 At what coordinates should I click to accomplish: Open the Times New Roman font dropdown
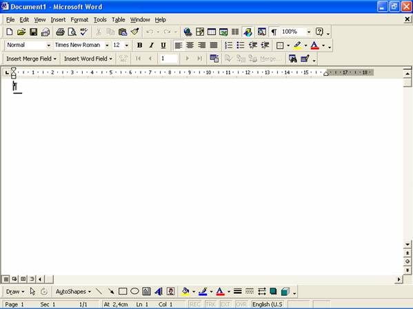[107, 45]
